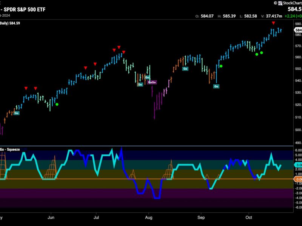
Task: Click the Go label just above NoGo
Action: [147, 78]
